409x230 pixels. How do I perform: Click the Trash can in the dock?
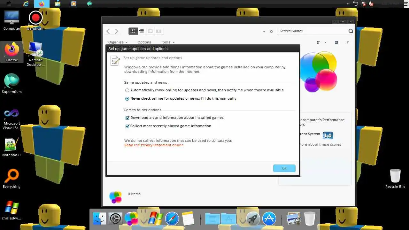[x=309, y=219]
